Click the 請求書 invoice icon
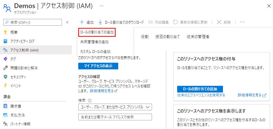Image resolution: width=273 pixels, height=129 pixels. 5,106
